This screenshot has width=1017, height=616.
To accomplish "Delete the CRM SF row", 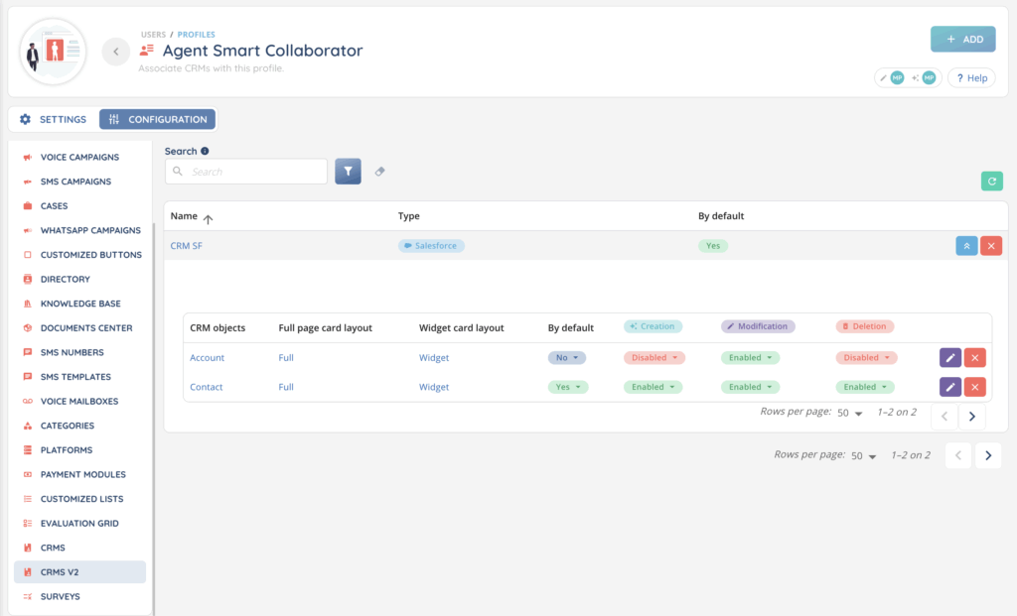I will pos(991,246).
